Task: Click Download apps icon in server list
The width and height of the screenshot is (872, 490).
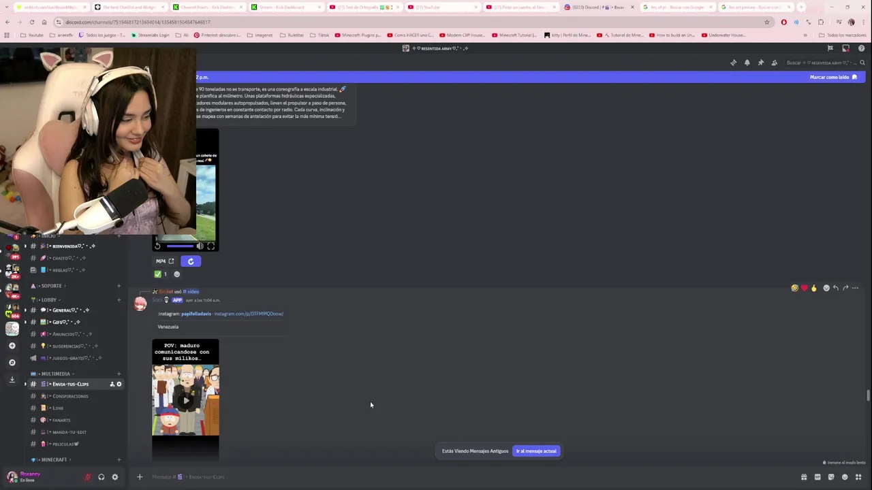Action: coord(12,380)
